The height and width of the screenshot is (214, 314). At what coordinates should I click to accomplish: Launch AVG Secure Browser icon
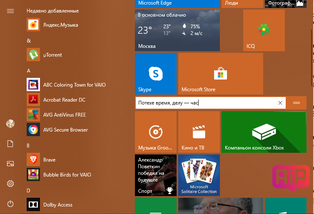point(33,129)
